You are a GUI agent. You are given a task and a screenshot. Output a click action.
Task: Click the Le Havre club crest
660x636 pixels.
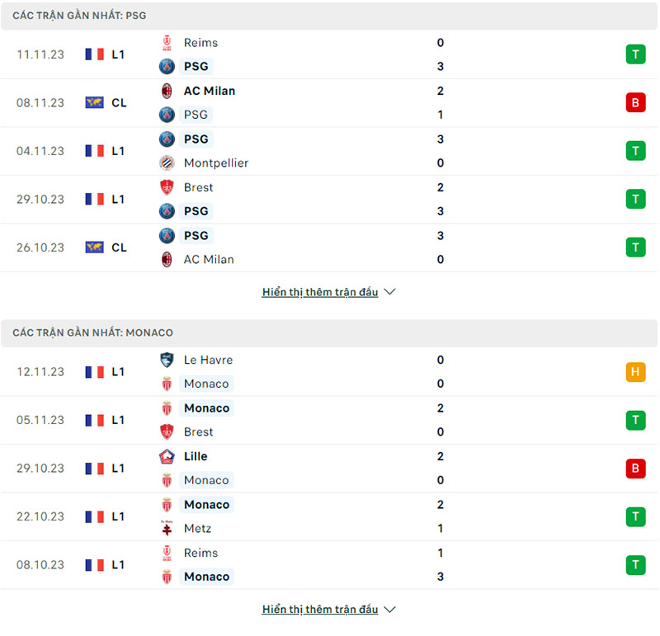tap(167, 360)
